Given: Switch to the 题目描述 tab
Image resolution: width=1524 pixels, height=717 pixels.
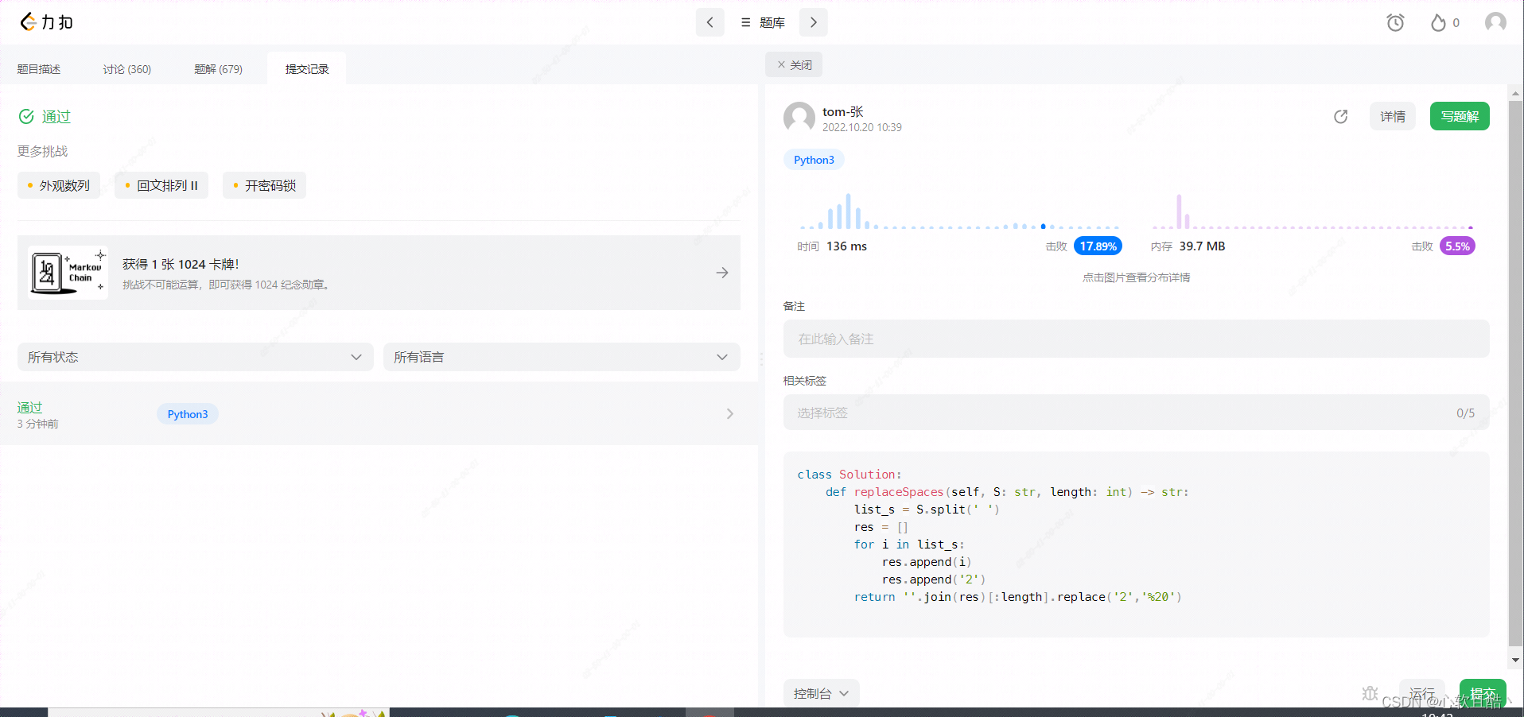Looking at the screenshot, I should click(x=38, y=69).
